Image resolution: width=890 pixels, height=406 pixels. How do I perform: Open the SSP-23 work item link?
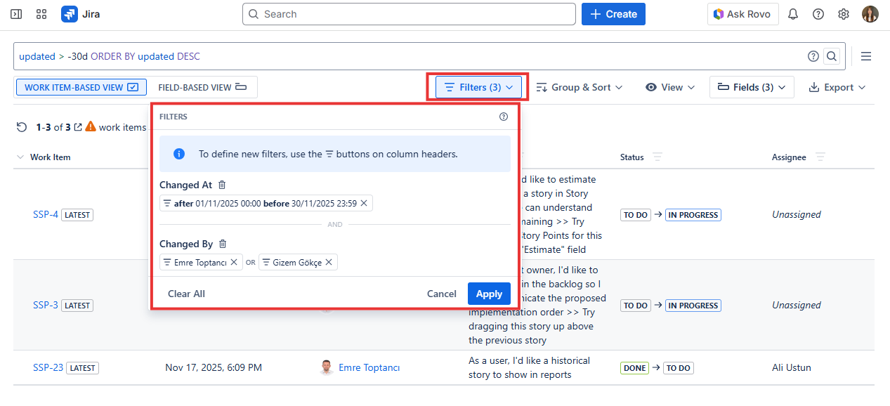tap(48, 367)
